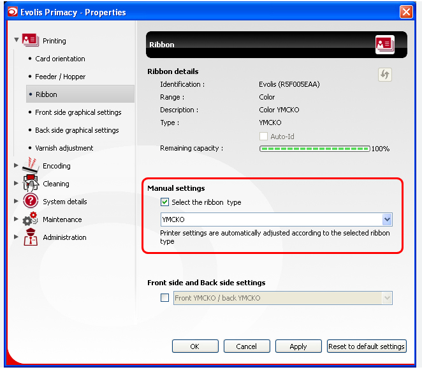Open the Front YMCKO / back YMCKO dropdown
This screenshot has width=422, height=372.
(x=387, y=298)
